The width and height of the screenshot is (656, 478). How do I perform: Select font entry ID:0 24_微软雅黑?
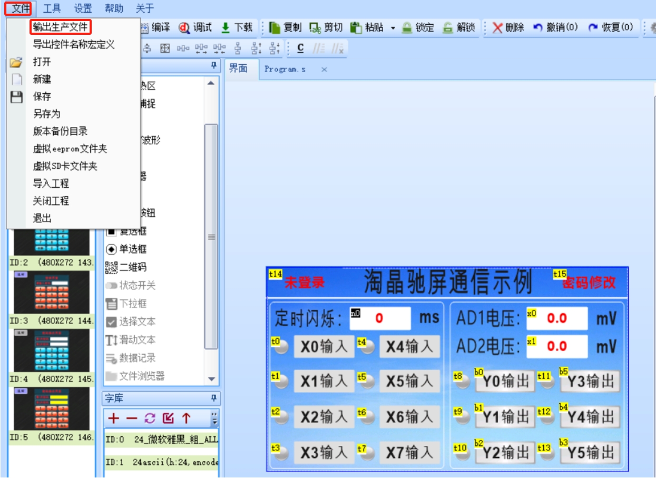(x=161, y=439)
